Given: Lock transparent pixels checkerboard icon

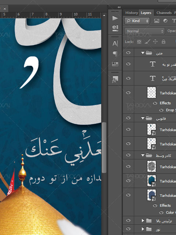Looking at the screenshot, I should [x=139, y=41].
